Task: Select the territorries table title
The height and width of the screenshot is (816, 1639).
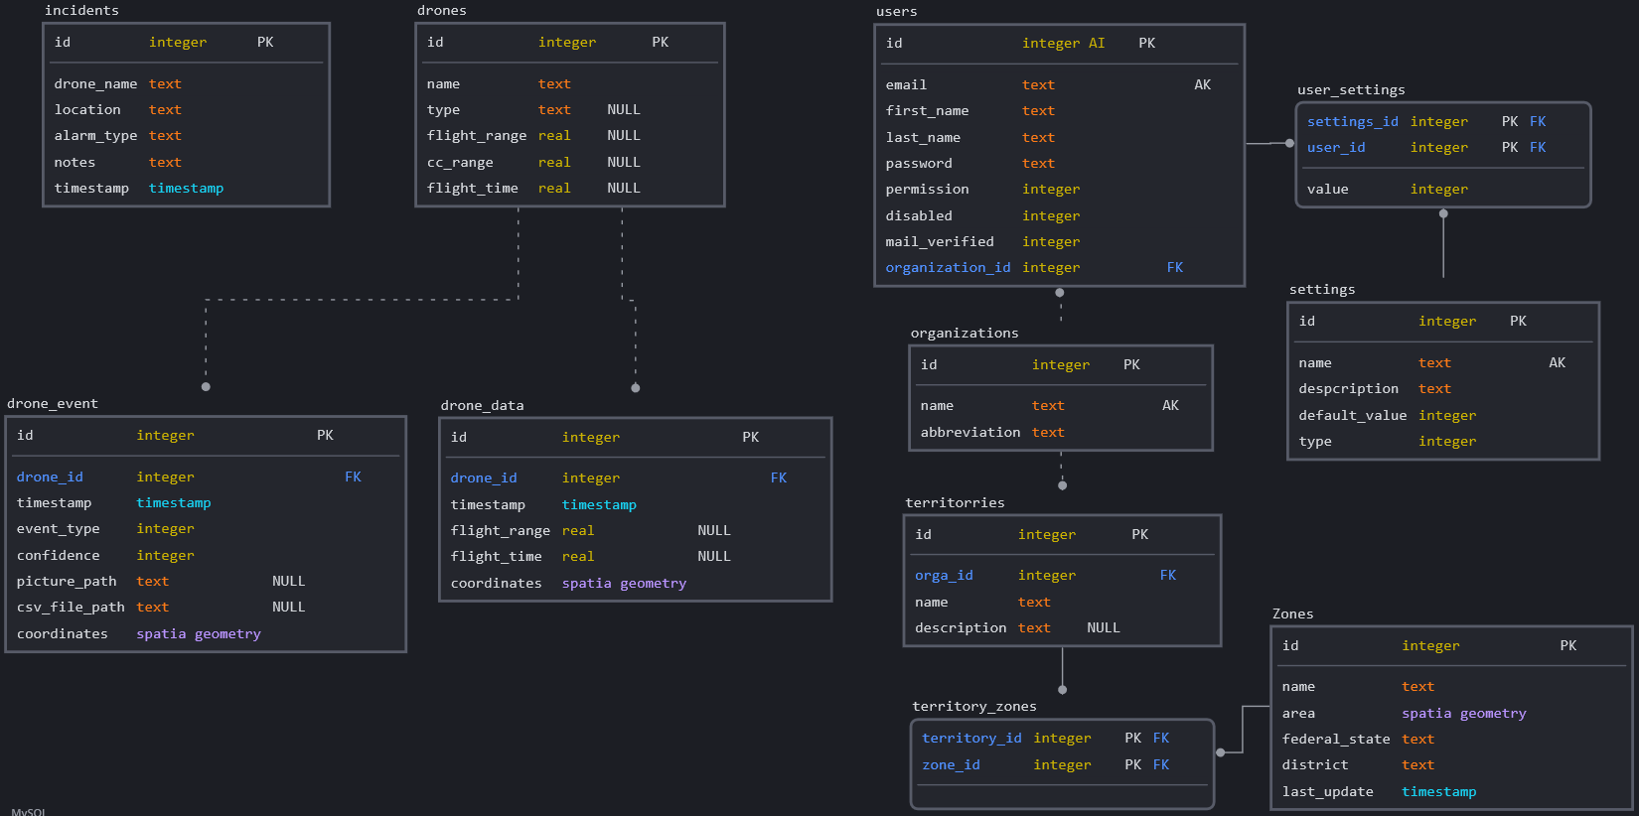Action: 955,503
